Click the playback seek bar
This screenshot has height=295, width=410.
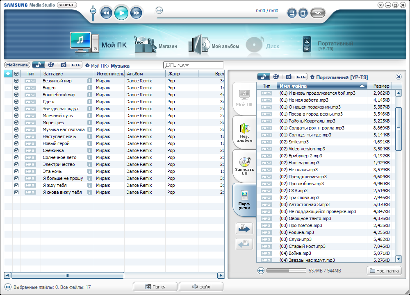click(217, 18)
